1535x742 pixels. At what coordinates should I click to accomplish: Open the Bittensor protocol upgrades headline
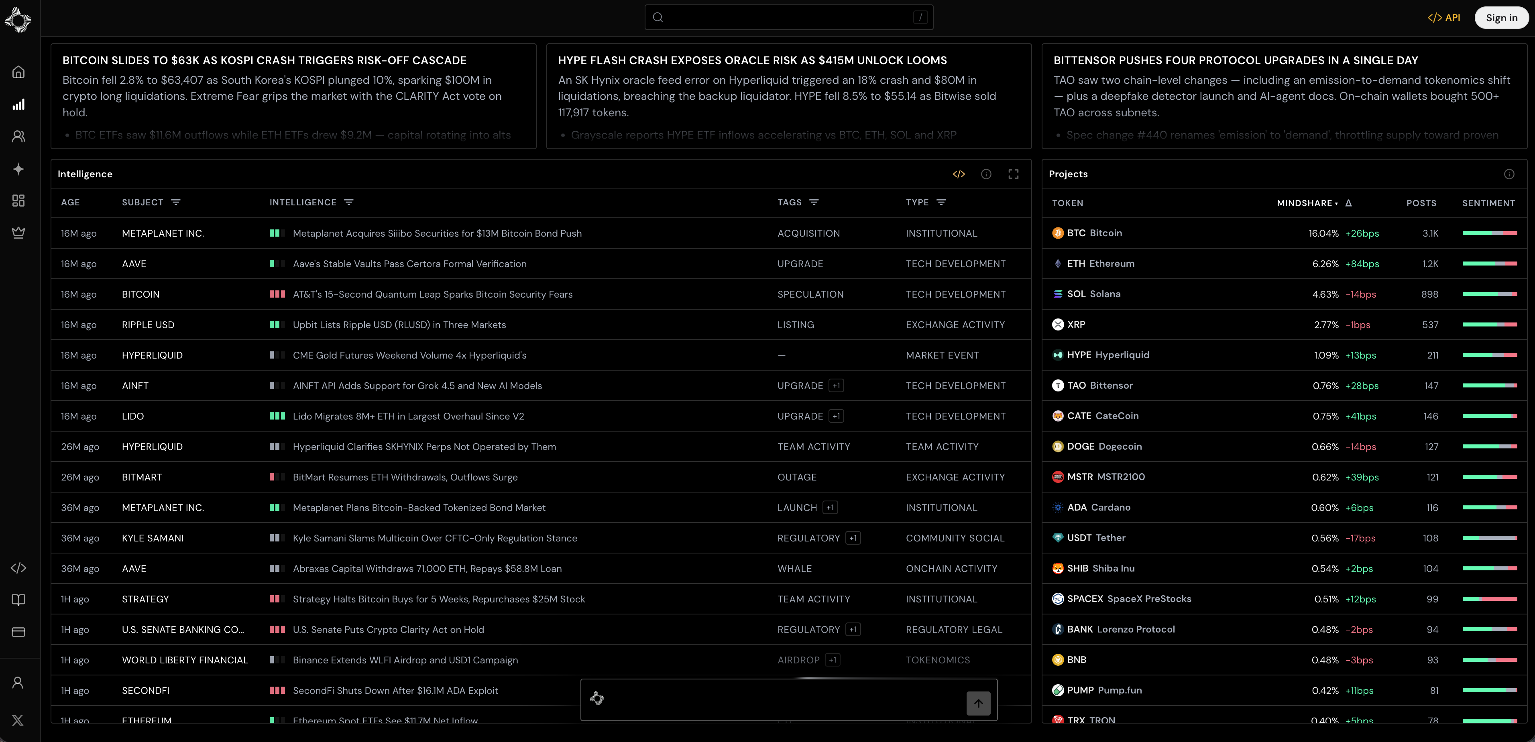(1236, 60)
